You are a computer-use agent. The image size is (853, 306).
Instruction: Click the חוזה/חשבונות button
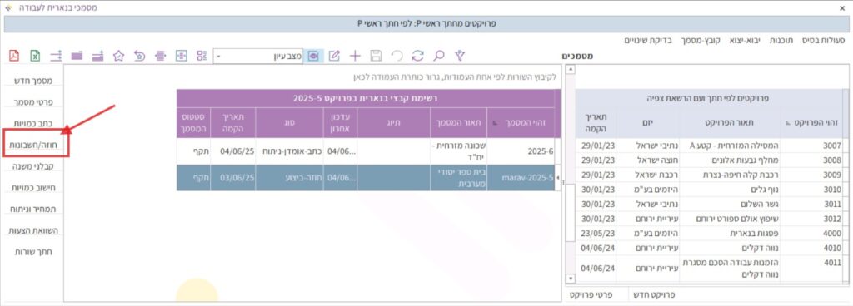35,145
